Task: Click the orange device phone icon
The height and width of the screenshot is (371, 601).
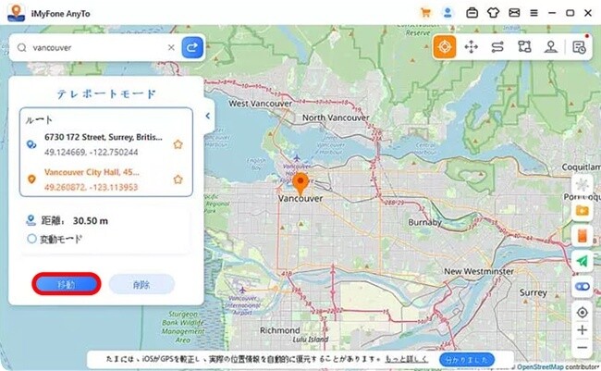Action: pyautogui.click(x=583, y=236)
